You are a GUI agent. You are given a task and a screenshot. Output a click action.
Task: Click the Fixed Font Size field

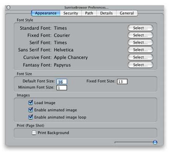[x=122, y=82]
